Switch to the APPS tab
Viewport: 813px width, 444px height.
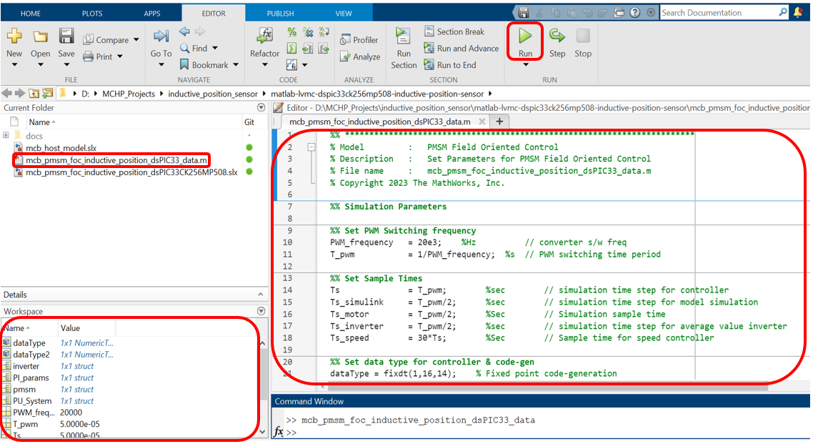(x=152, y=14)
